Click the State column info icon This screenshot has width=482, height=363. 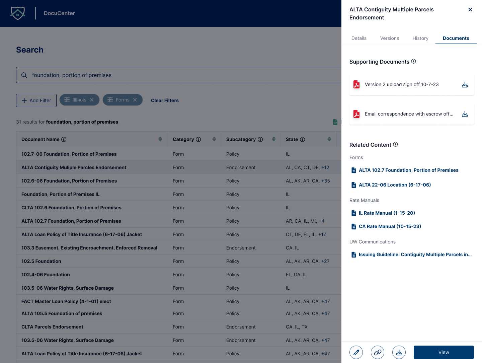click(303, 139)
